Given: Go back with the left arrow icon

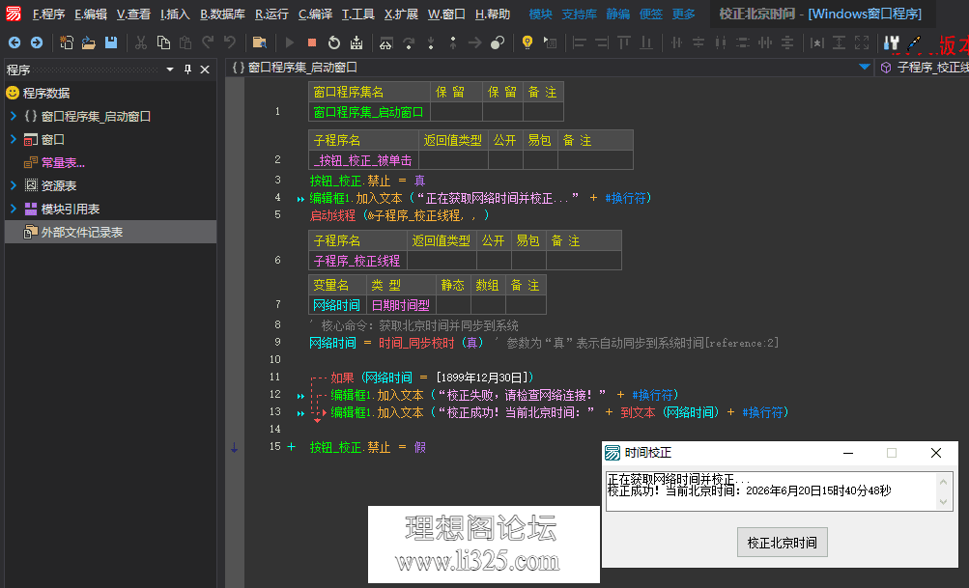Looking at the screenshot, I should coord(14,42).
